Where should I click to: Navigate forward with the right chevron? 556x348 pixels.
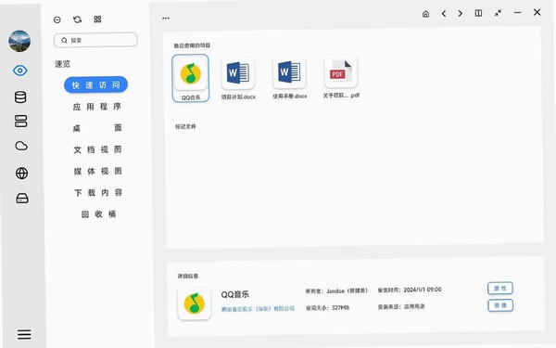click(x=460, y=14)
